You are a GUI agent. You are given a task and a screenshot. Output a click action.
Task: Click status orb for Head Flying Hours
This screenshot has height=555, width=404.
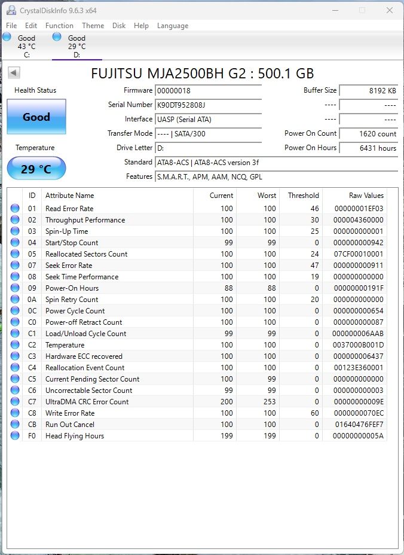coord(15,435)
